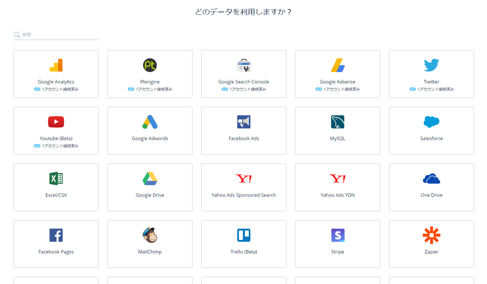Choose the Yahoo Ads Sponsored Search icon
Screen dimensions: 487x284
(x=244, y=179)
